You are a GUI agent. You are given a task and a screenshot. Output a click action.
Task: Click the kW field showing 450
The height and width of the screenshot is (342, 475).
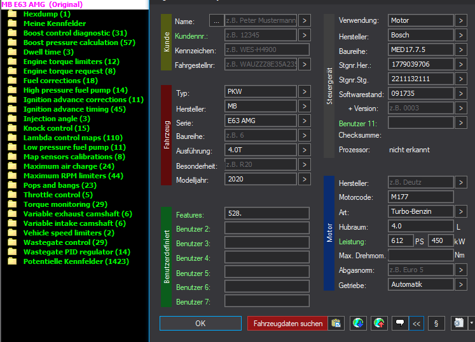tap(441, 240)
